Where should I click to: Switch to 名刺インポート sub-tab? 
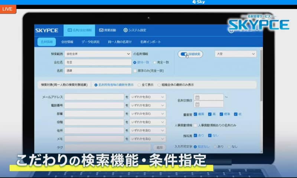[x=151, y=42]
